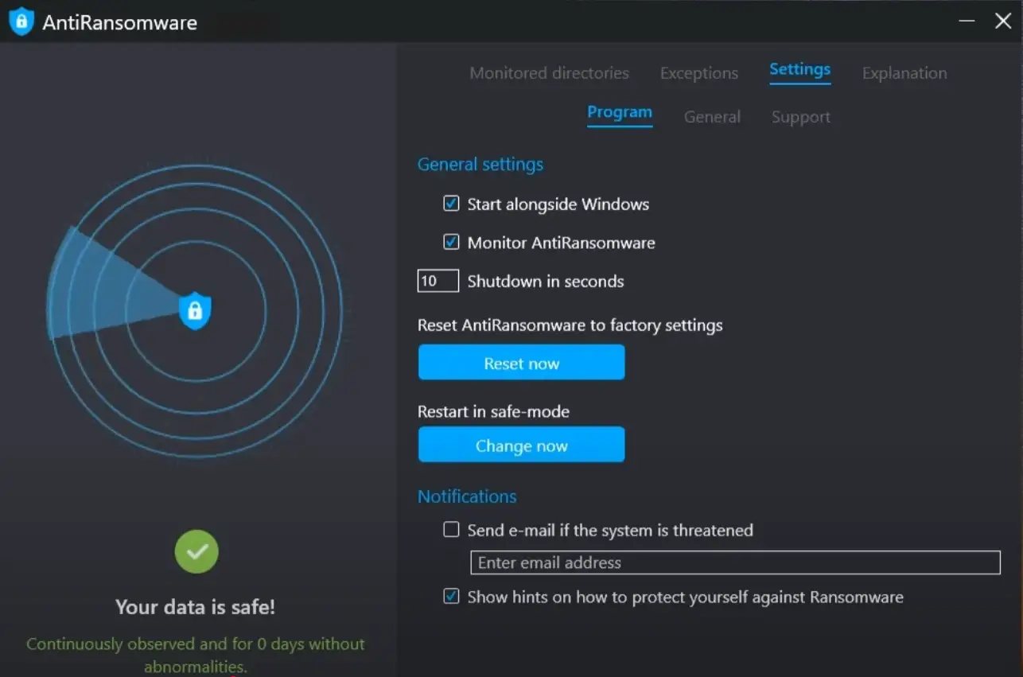1023x677 pixels.
Task: Switch to the General sub-tab
Action: [712, 117]
